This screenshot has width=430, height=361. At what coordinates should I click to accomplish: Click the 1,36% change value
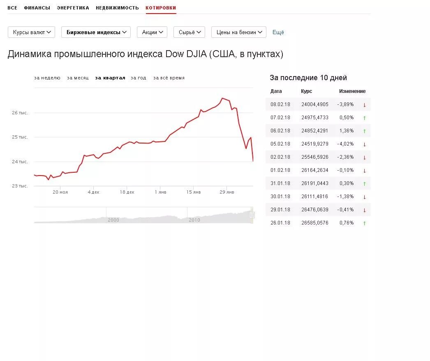pyautogui.click(x=347, y=131)
